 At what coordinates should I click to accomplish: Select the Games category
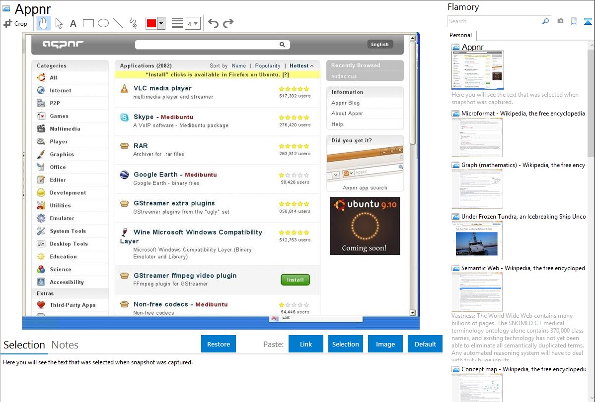(x=70, y=116)
